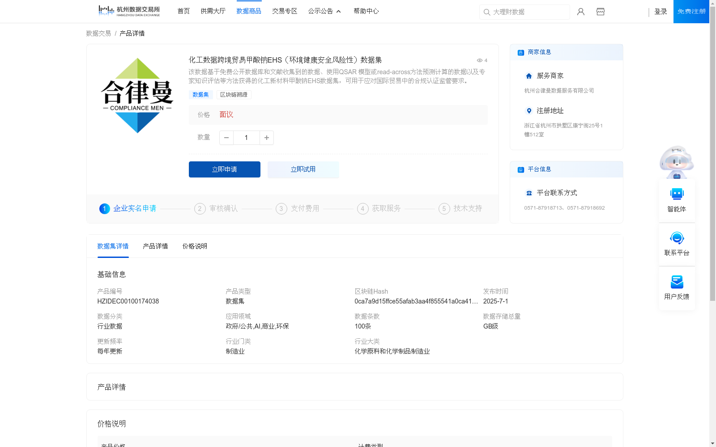
Task: Click the 商家信息 panel header icon
Action: click(521, 52)
